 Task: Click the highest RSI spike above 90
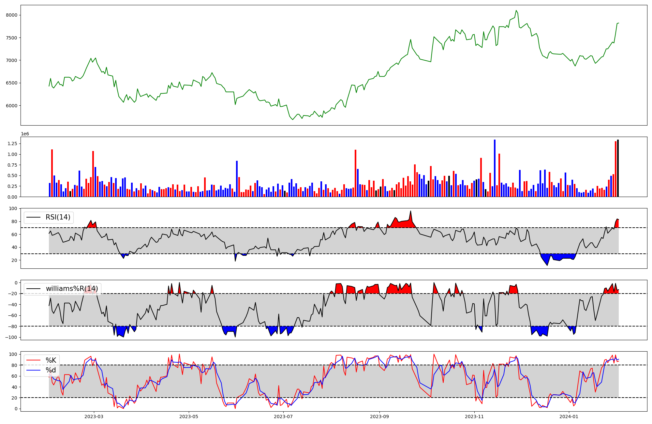[x=411, y=211]
